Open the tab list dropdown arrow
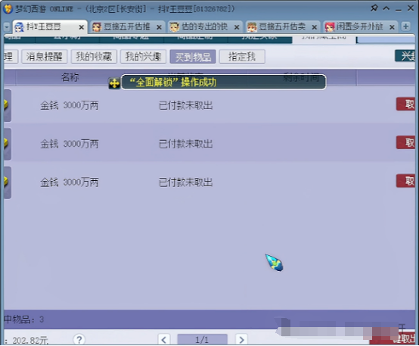419x346 pixels. pos(7,26)
